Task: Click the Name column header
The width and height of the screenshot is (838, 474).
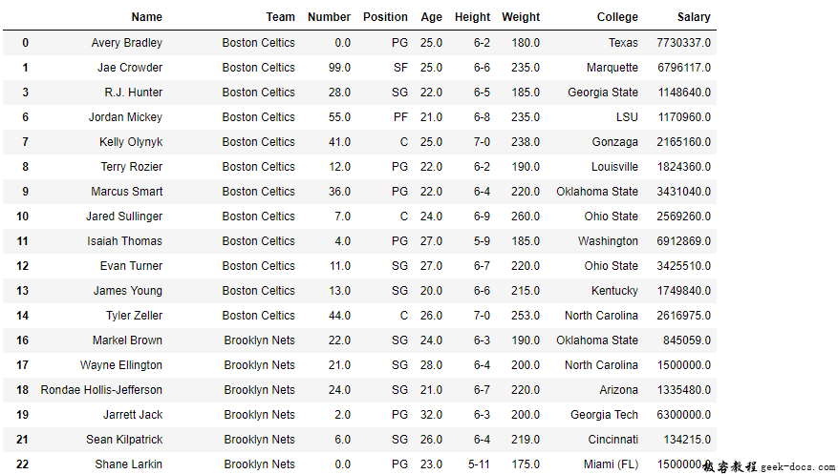Action: pyautogui.click(x=146, y=17)
